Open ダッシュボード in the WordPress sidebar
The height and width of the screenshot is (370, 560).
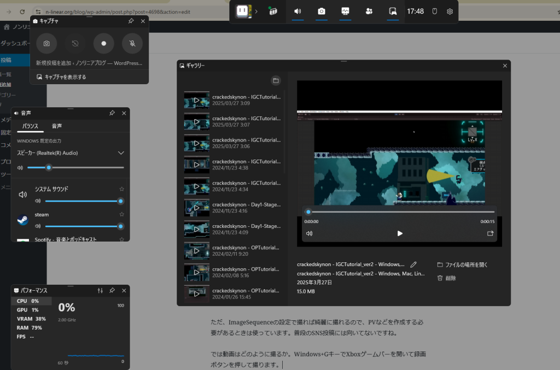point(15,43)
